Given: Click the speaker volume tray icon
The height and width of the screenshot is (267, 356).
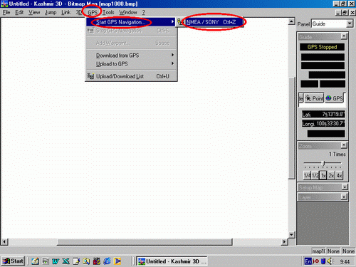Looking at the screenshot, I should pyautogui.click(x=330, y=261).
